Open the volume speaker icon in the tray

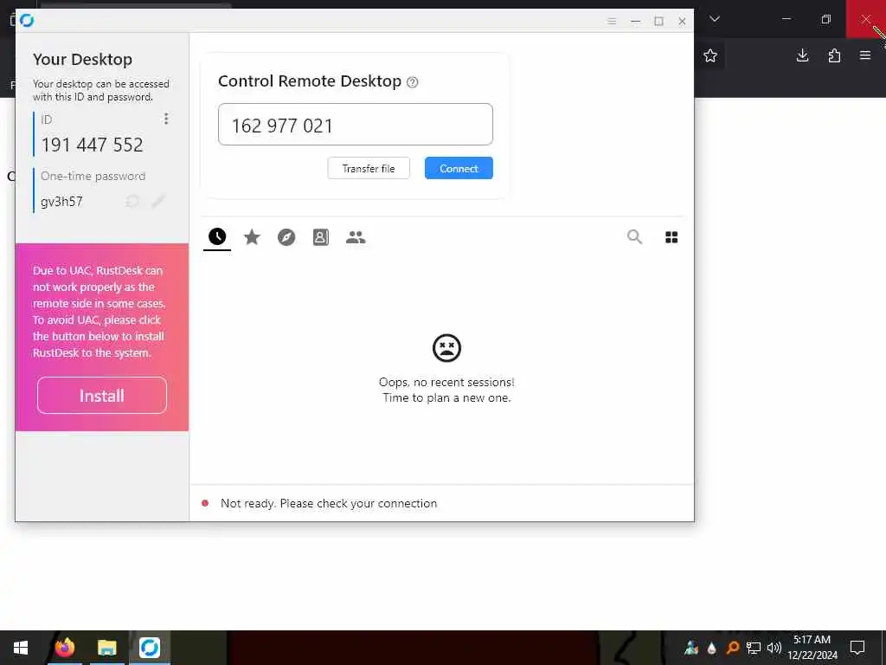tap(774, 648)
